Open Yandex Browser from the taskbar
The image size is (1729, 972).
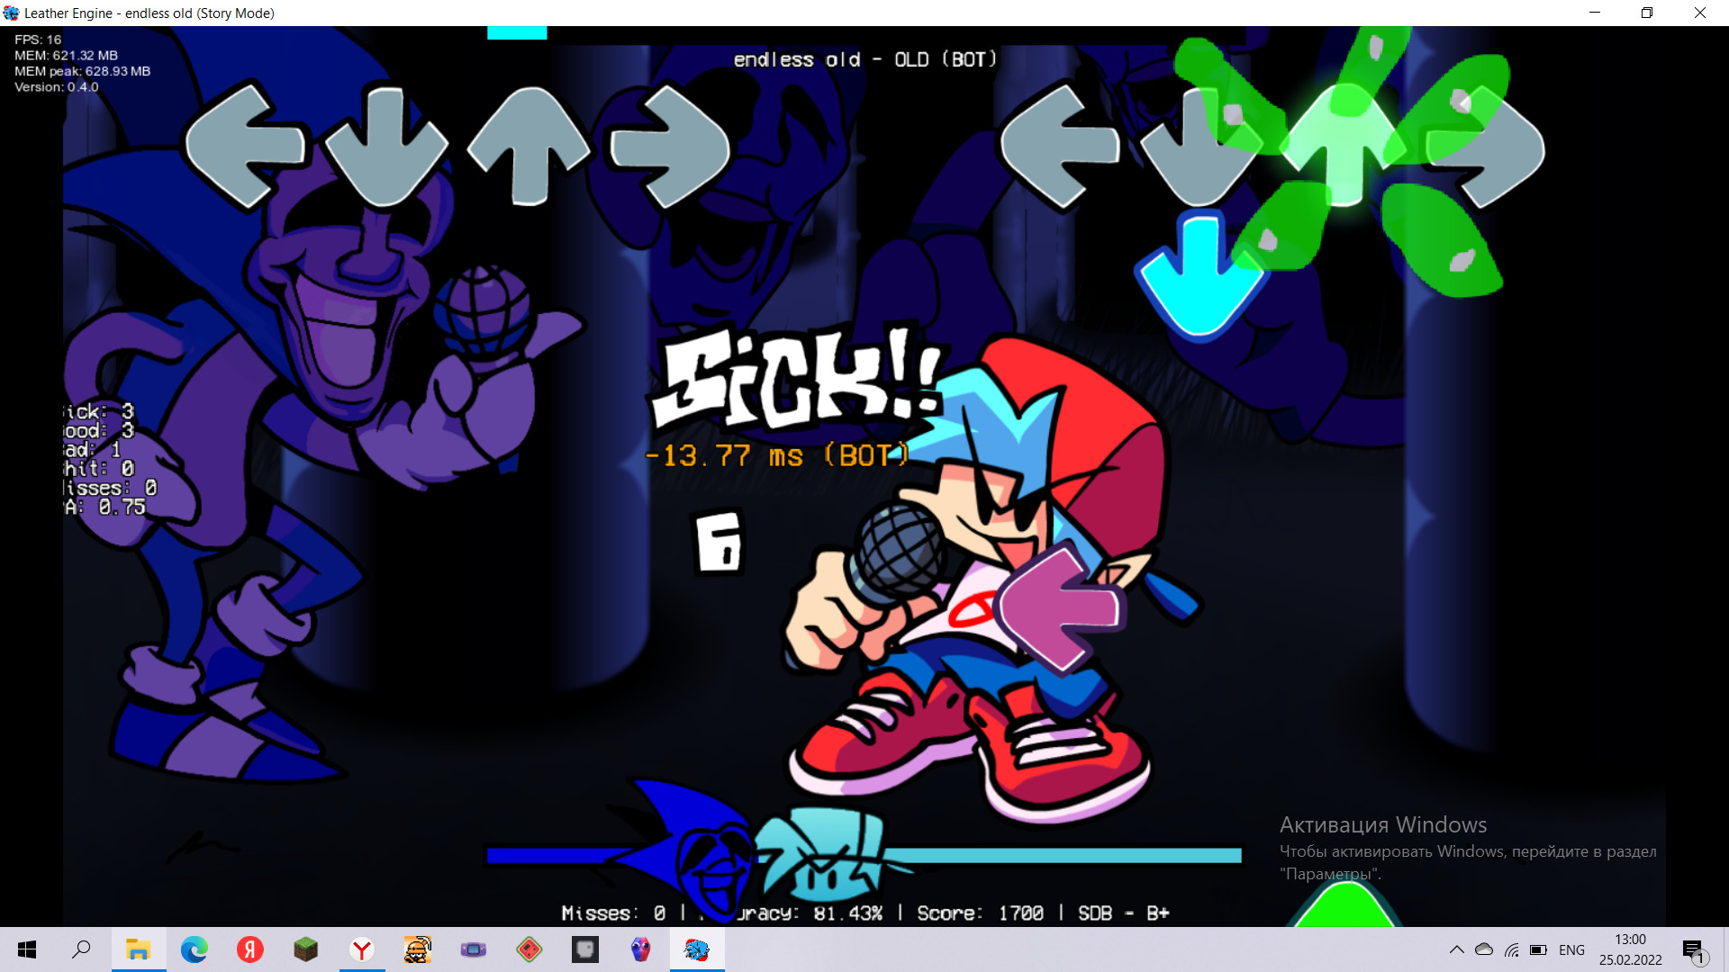click(x=362, y=949)
